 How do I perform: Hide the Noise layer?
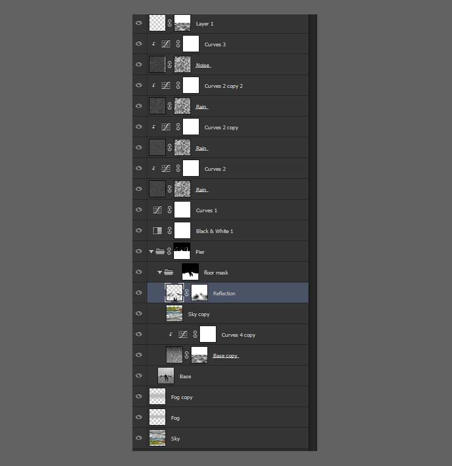[x=139, y=64]
